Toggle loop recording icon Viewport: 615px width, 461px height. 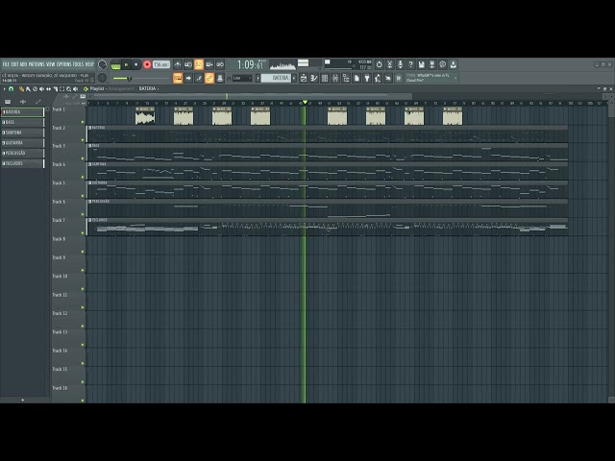(220, 64)
